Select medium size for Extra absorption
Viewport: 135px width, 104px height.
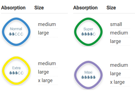point(47,63)
